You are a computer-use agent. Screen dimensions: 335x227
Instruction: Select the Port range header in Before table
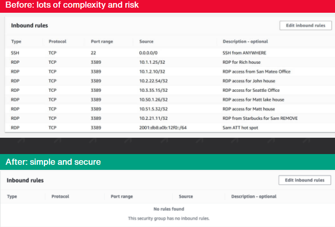click(102, 41)
